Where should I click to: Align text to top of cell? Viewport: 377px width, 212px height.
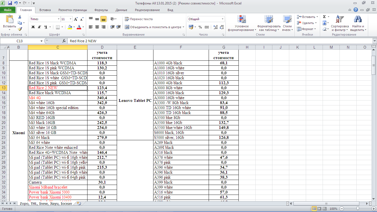point(91,19)
